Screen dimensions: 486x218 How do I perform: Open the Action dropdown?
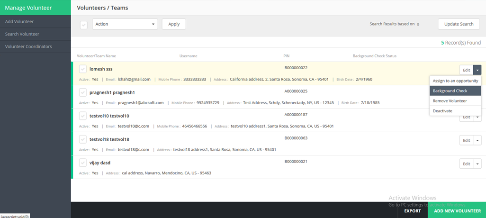(x=125, y=24)
